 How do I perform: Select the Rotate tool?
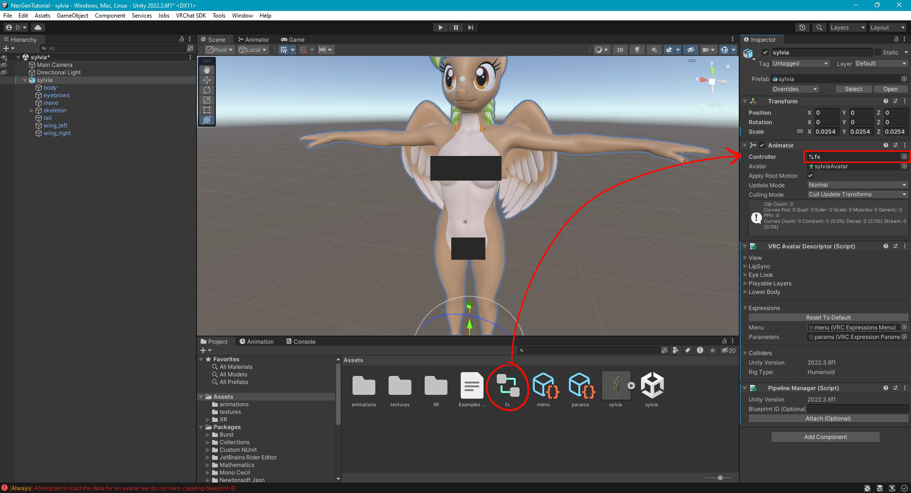click(207, 90)
